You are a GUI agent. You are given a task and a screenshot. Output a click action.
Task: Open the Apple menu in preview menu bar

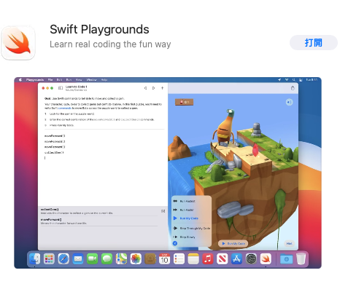(20, 80)
